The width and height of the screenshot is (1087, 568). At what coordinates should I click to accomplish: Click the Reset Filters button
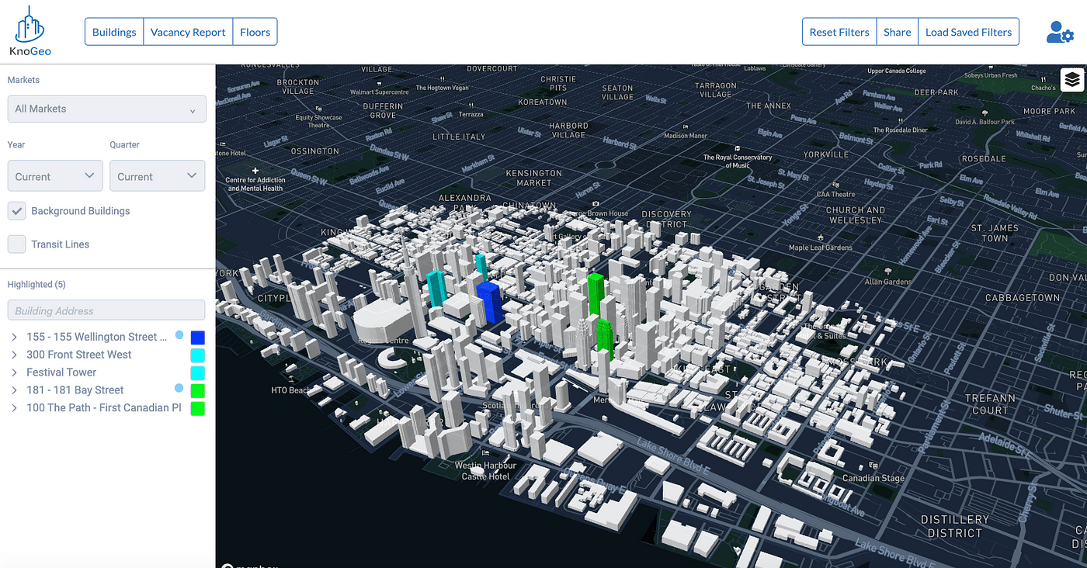tap(839, 32)
